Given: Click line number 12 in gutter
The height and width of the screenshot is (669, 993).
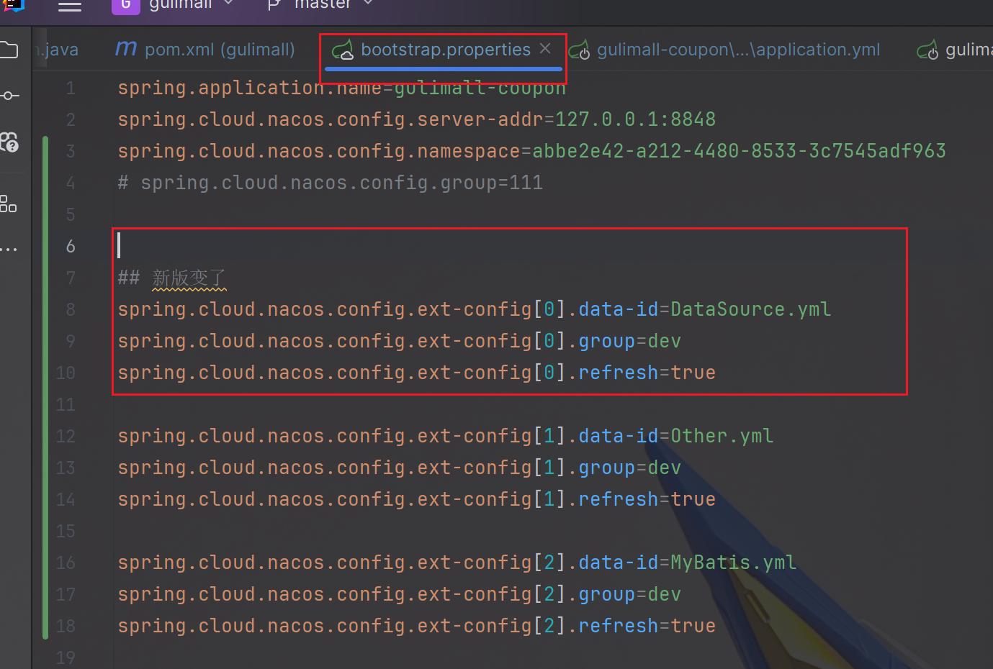Looking at the screenshot, I should point(66,436).
